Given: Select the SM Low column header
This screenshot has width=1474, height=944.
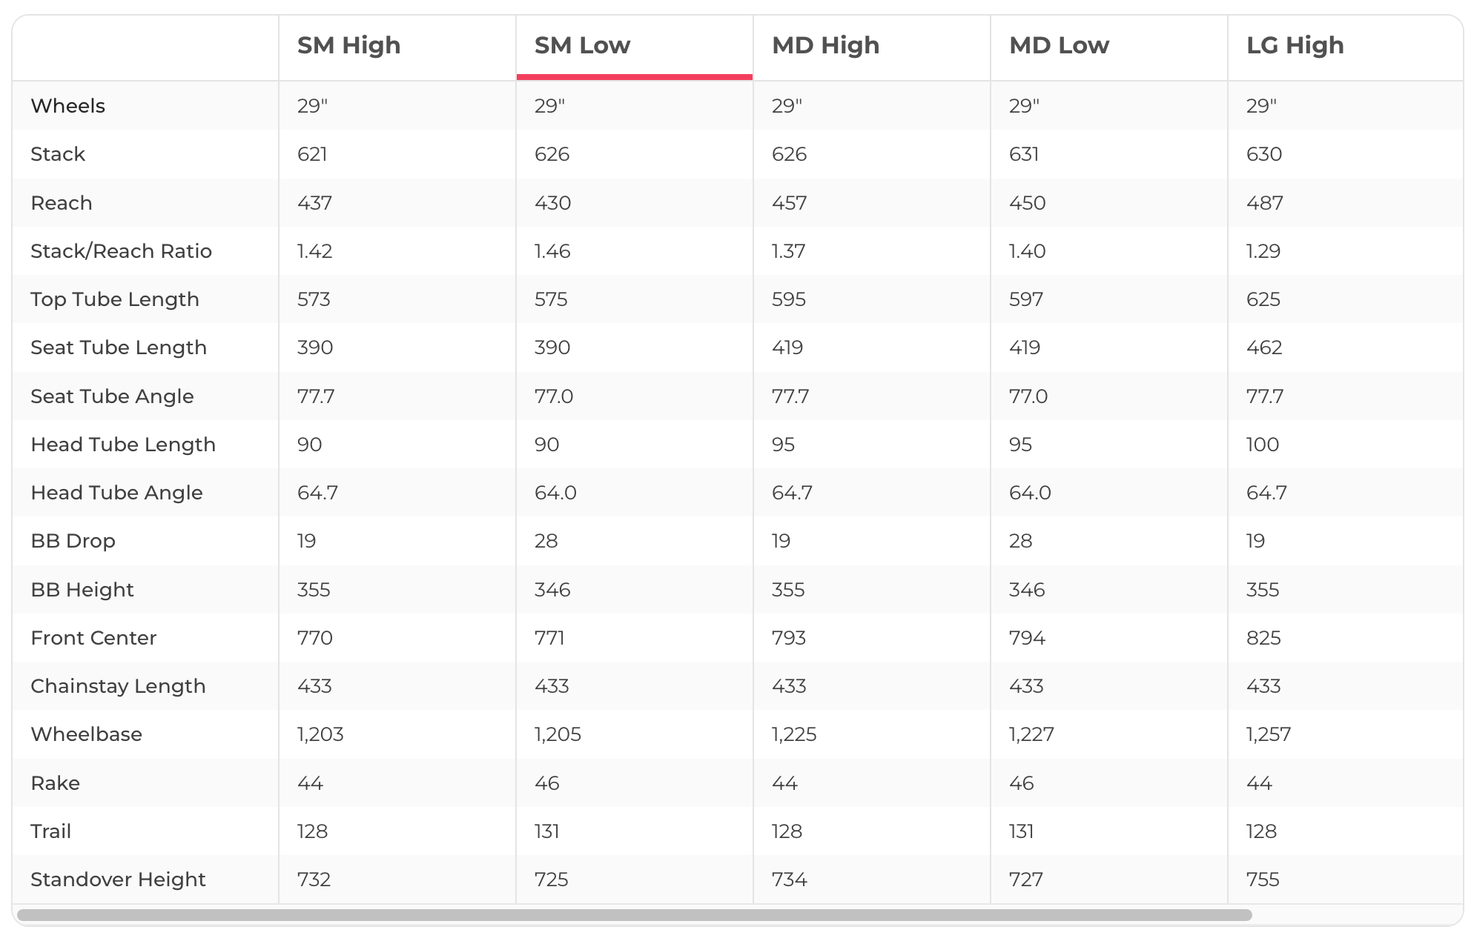Looking at the screenshot, I should [582, 46].
